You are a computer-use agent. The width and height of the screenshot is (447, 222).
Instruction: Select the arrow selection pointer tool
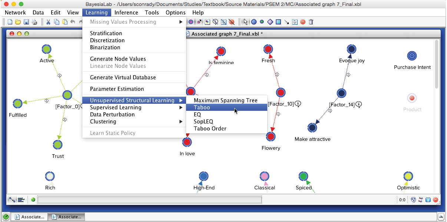[x=245, y=22]
